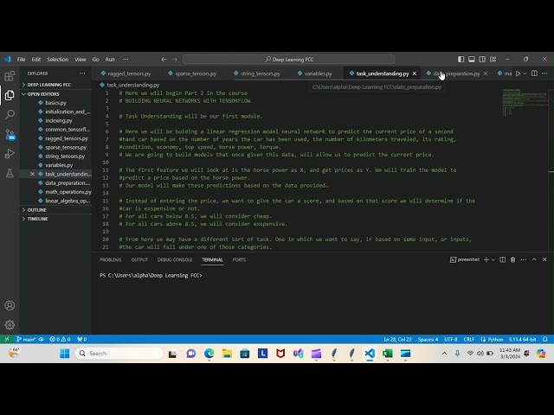Viewport: 554px width, 415px height.
Task: Expand the TIMELINE section
Action: coord(37,219)
